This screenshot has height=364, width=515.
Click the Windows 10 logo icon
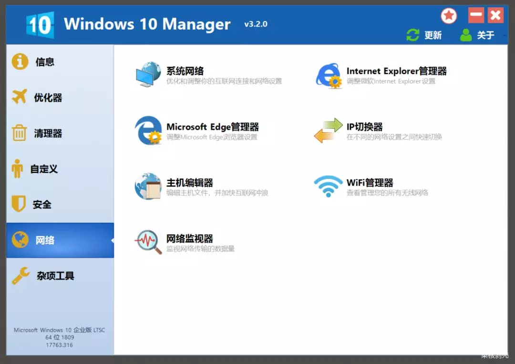tap(40, 25)
